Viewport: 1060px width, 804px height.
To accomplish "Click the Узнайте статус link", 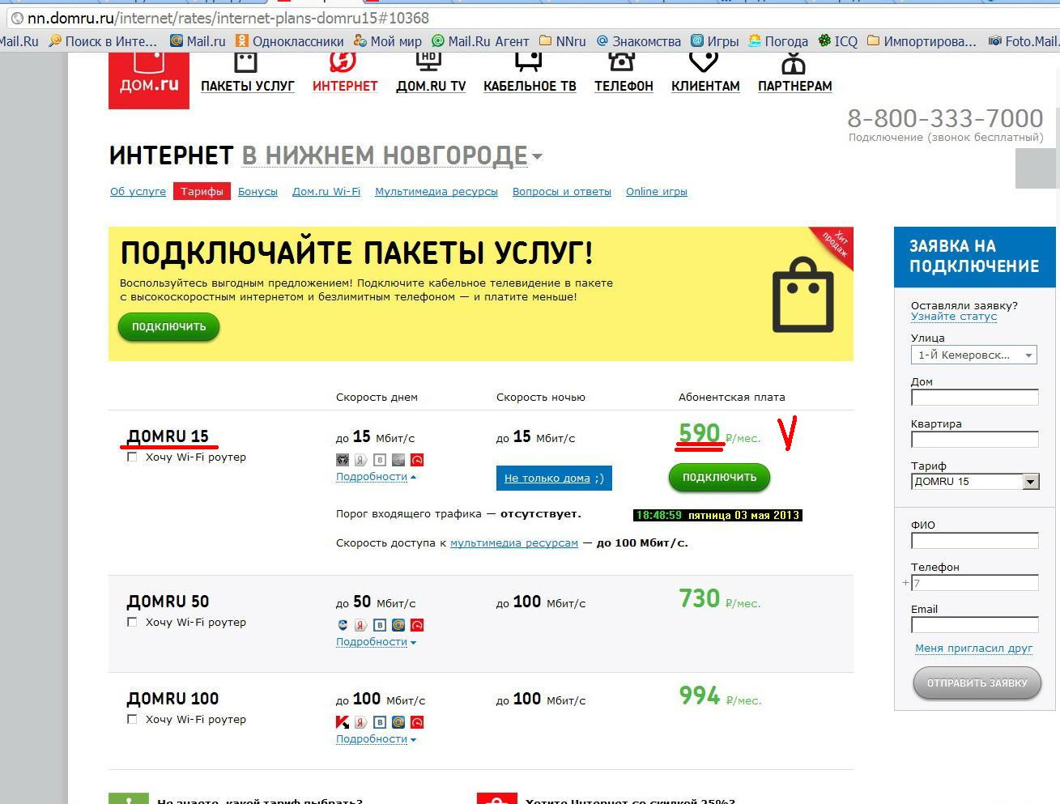I will [x=954, y=317].
